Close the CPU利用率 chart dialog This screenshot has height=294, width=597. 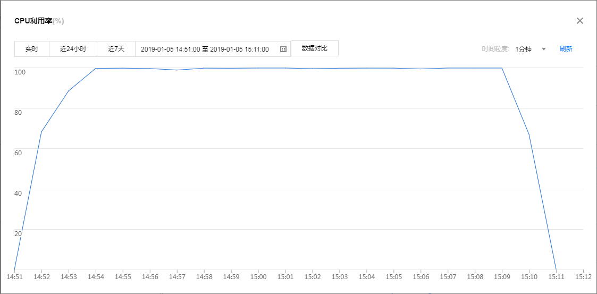click(580, 21)
